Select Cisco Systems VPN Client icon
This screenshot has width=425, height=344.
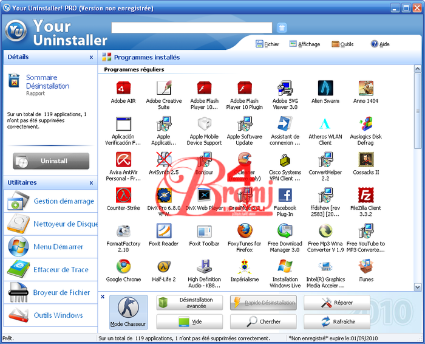tap(285, 160)
